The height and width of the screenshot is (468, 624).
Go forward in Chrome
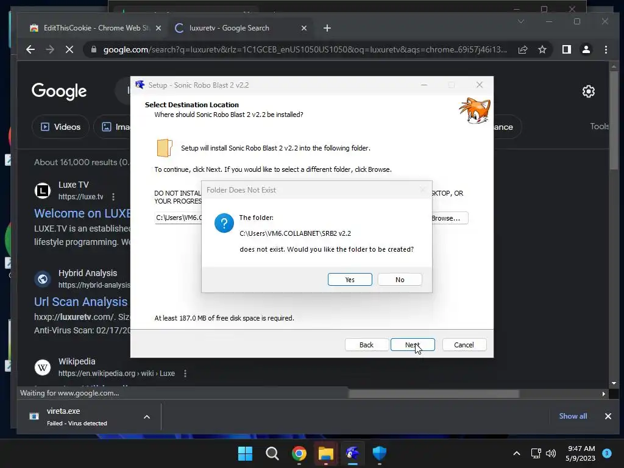point(50,49)
